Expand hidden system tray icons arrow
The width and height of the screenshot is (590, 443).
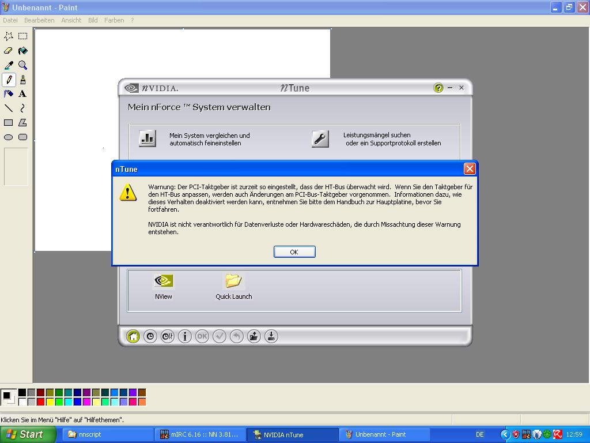505,434
